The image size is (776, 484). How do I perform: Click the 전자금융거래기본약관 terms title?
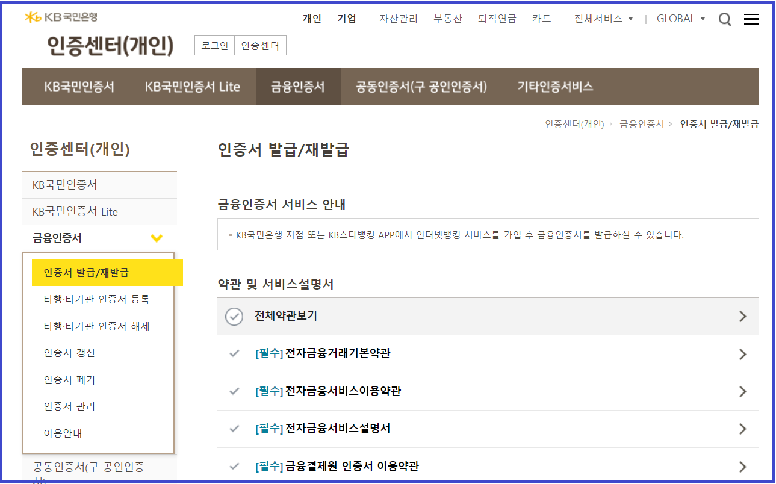338,353
